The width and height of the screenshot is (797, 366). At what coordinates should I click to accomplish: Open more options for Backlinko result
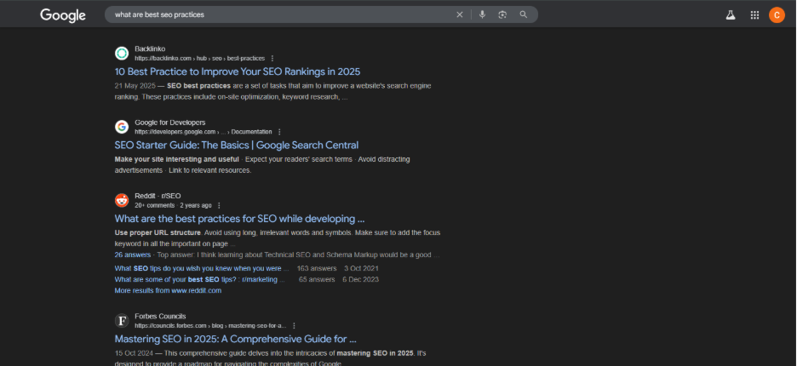tap(272, 58)
